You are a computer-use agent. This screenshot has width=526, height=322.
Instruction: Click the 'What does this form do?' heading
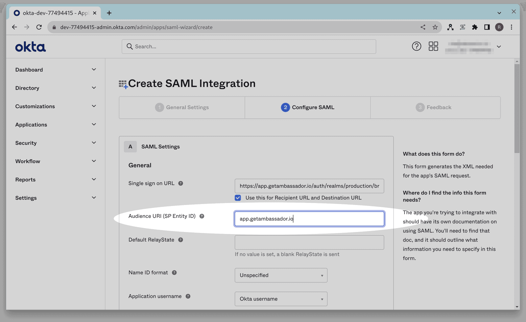click(434, 154)
